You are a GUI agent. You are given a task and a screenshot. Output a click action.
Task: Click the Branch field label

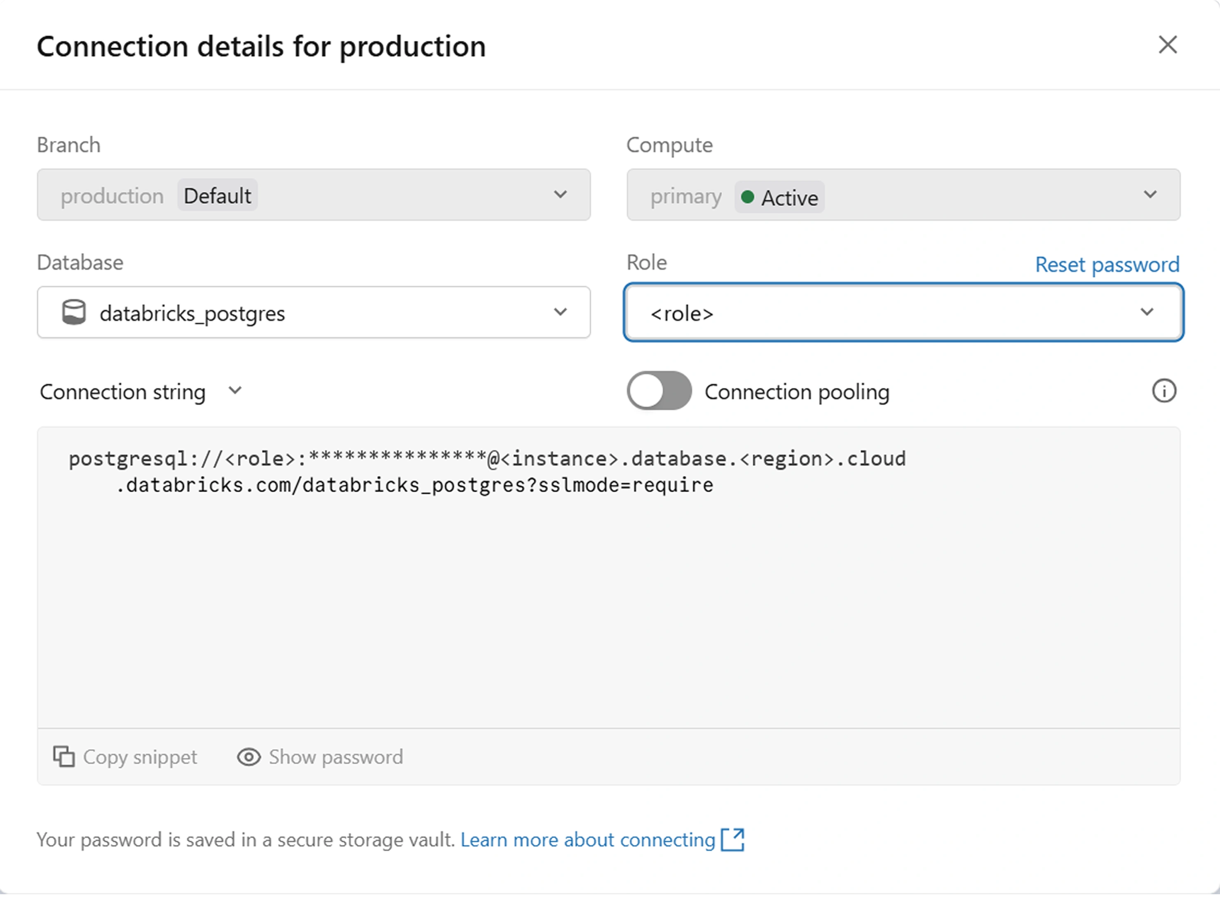(x=69, y=145)
